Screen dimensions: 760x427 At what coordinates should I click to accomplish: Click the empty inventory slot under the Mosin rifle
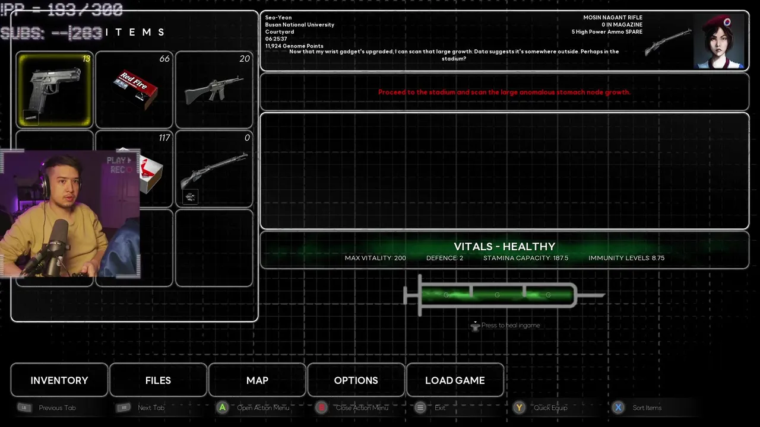pos(214,248)
